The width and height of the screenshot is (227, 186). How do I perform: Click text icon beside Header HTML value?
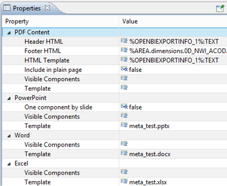(124, 41)
